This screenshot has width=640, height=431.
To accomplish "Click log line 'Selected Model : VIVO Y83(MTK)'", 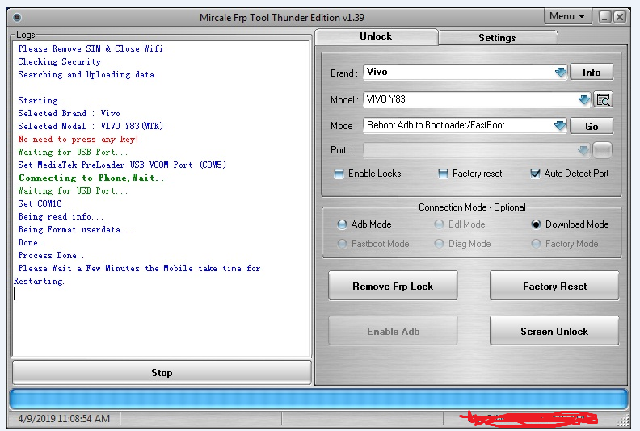I will (x=91, y=126).
